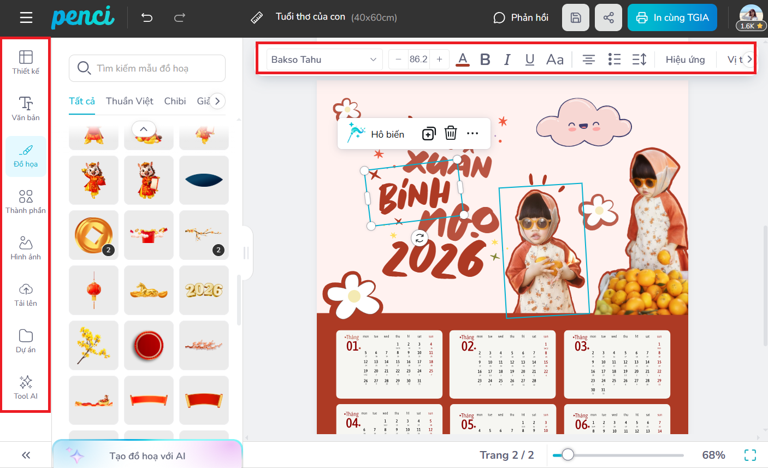Image resolution: width=768 pixels, height=468 pixels.
Task: Toggle underline text formatting
Action: click(x=529, y=60)
